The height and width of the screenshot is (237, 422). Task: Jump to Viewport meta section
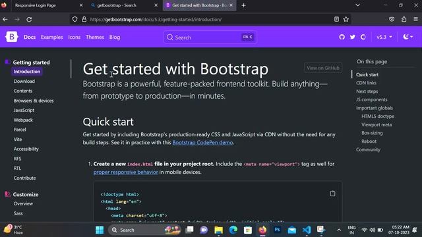377,124
